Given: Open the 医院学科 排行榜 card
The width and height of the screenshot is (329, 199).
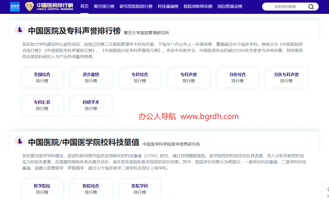Looking at the screenshot, I should click(x=140, y=189).
